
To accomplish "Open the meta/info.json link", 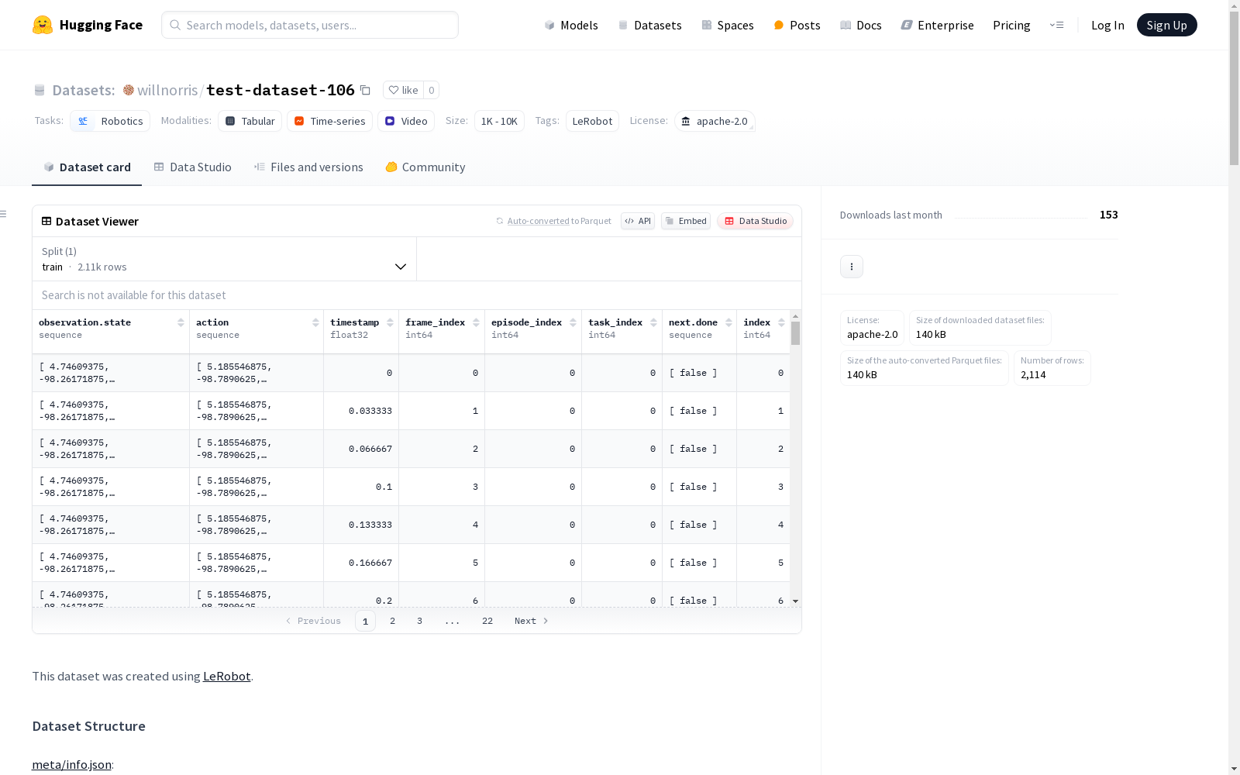I will point(71,765).
